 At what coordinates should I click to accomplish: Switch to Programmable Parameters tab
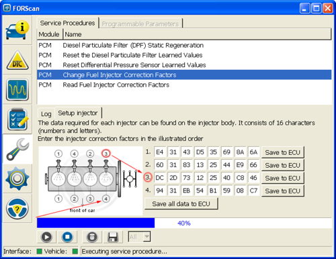click(x=140, y=23)
